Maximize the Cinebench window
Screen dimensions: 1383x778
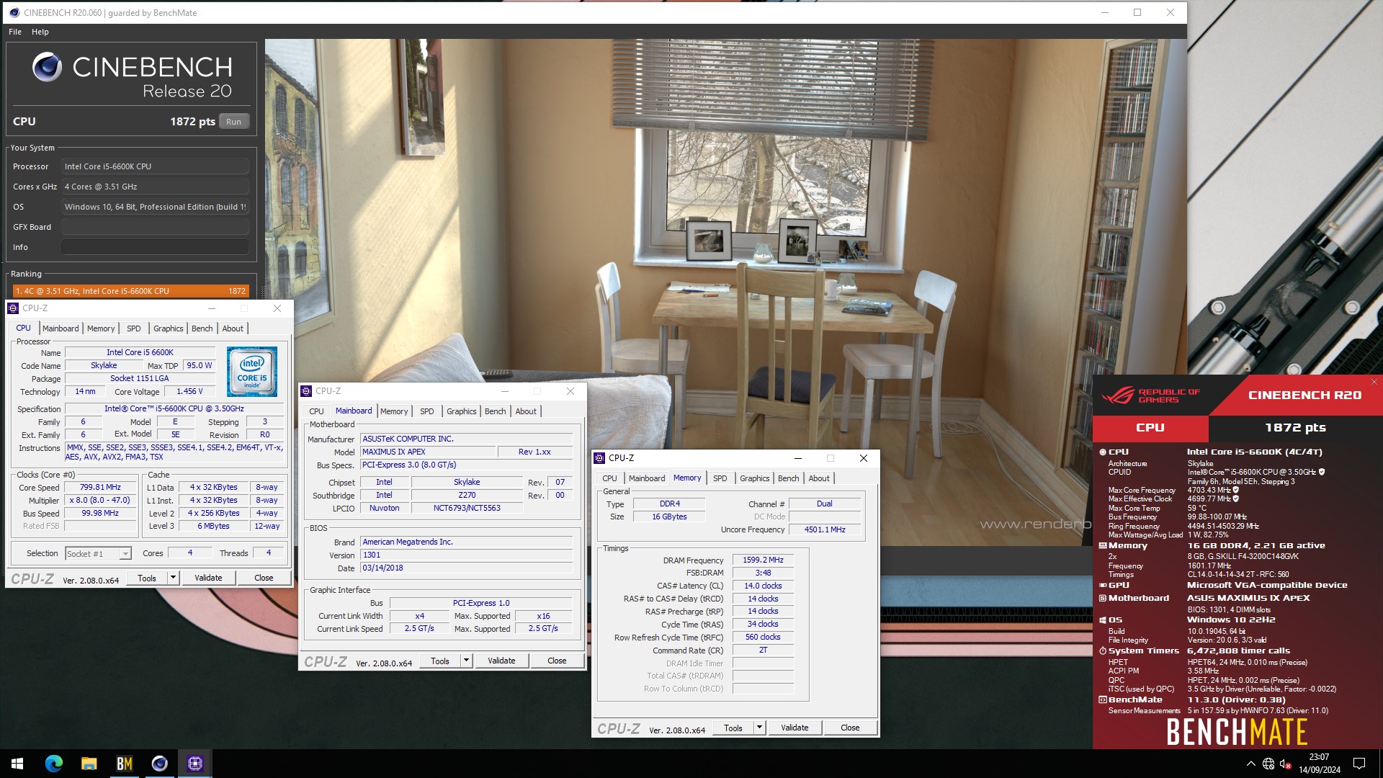tap(1137, 12)
